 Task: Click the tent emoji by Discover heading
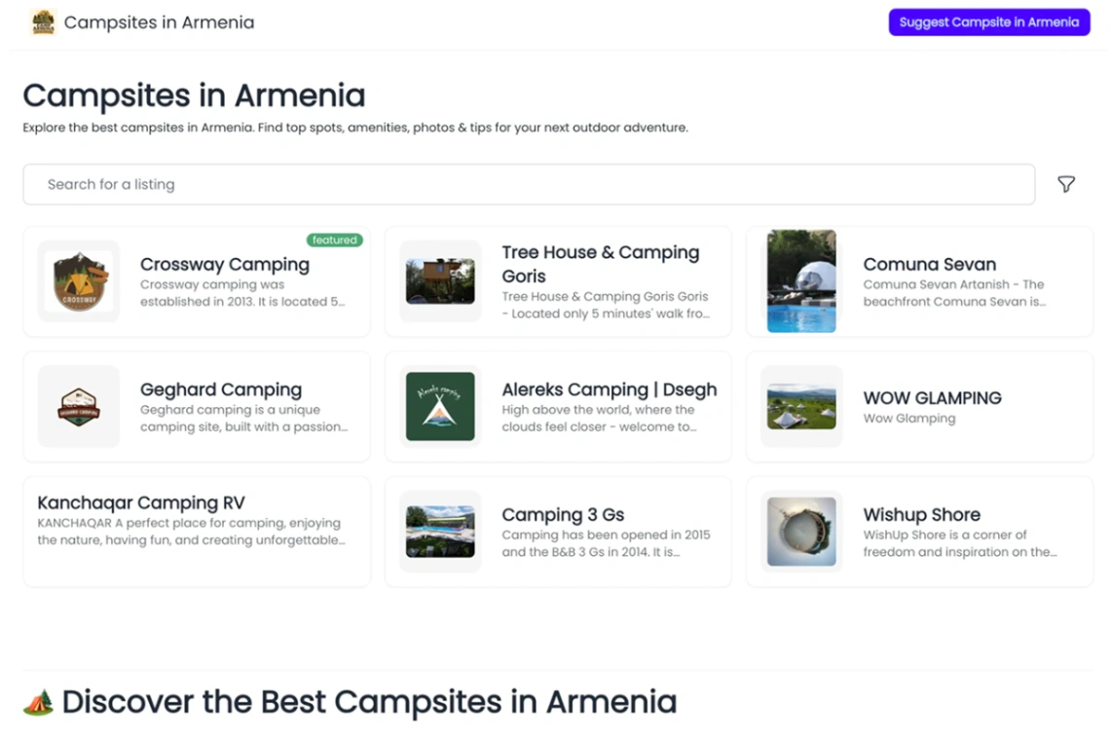(38, 702)
